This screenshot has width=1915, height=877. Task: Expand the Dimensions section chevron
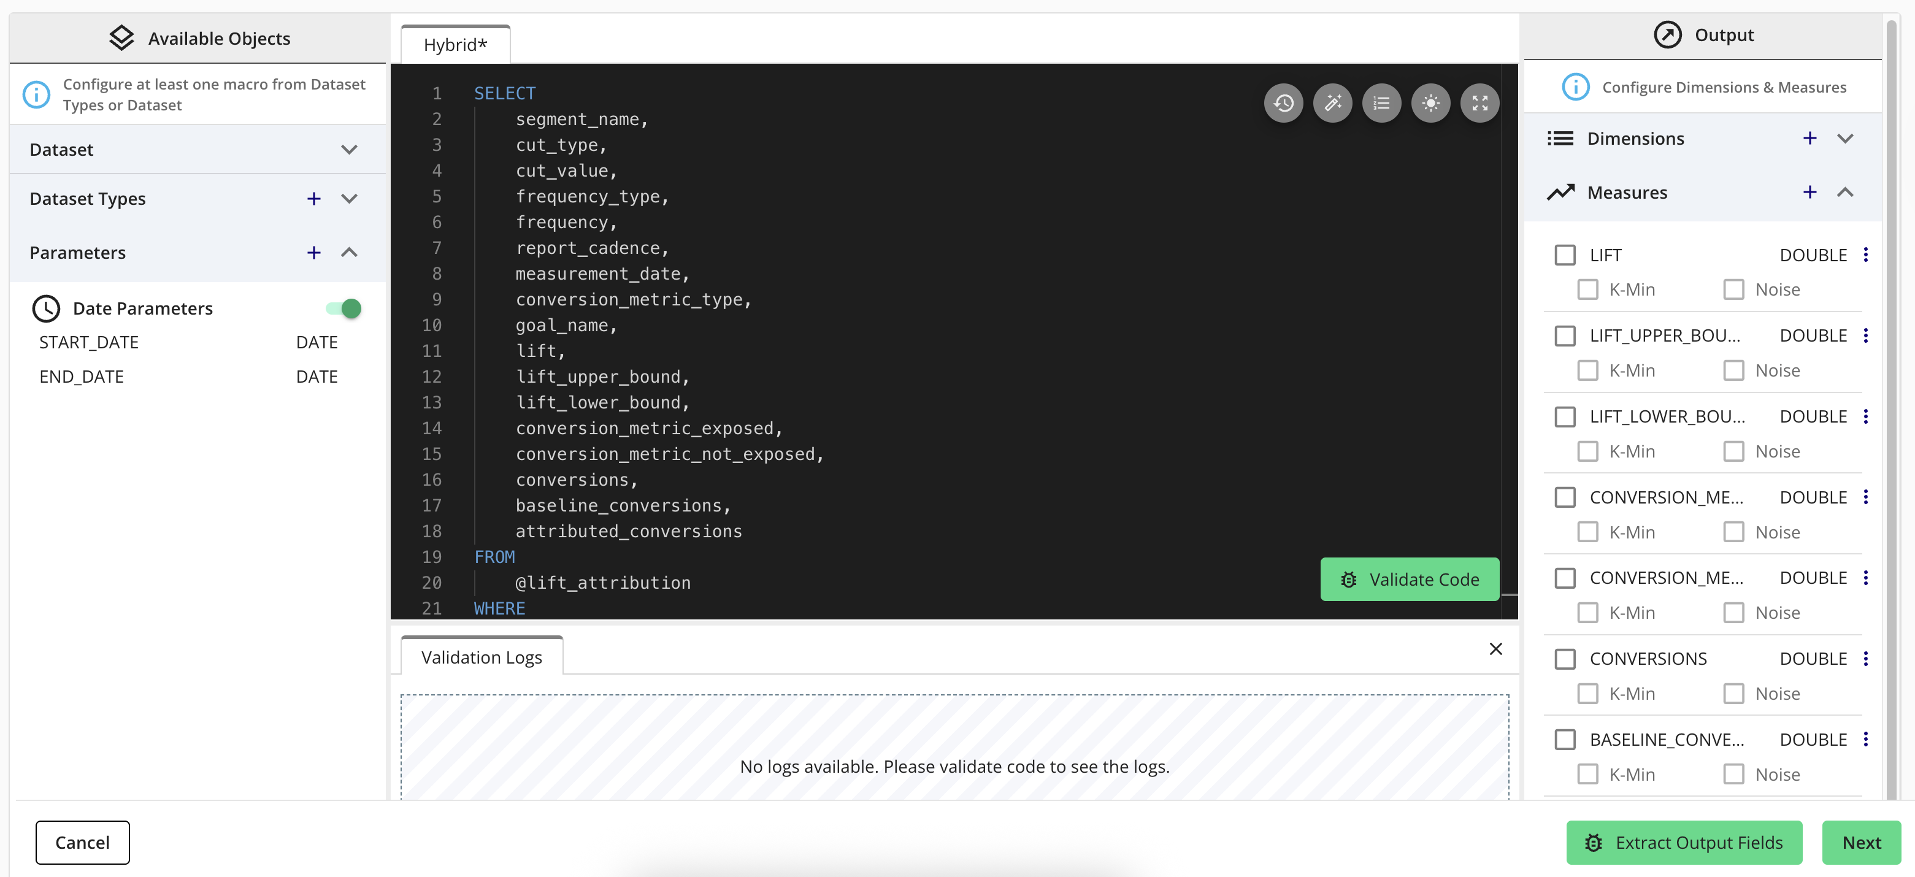pos(1844,139)
